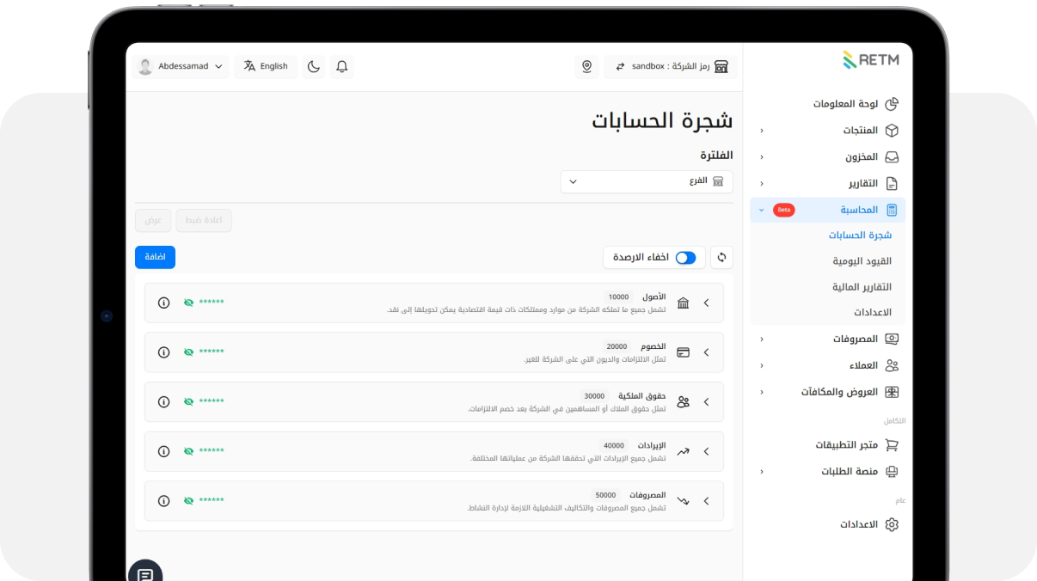Image resolution: width=1037 pixels, height=581 pixels.
Task: Click the bank icon of الأصول account
Action: pyautogui.click(x=684, y=303)
